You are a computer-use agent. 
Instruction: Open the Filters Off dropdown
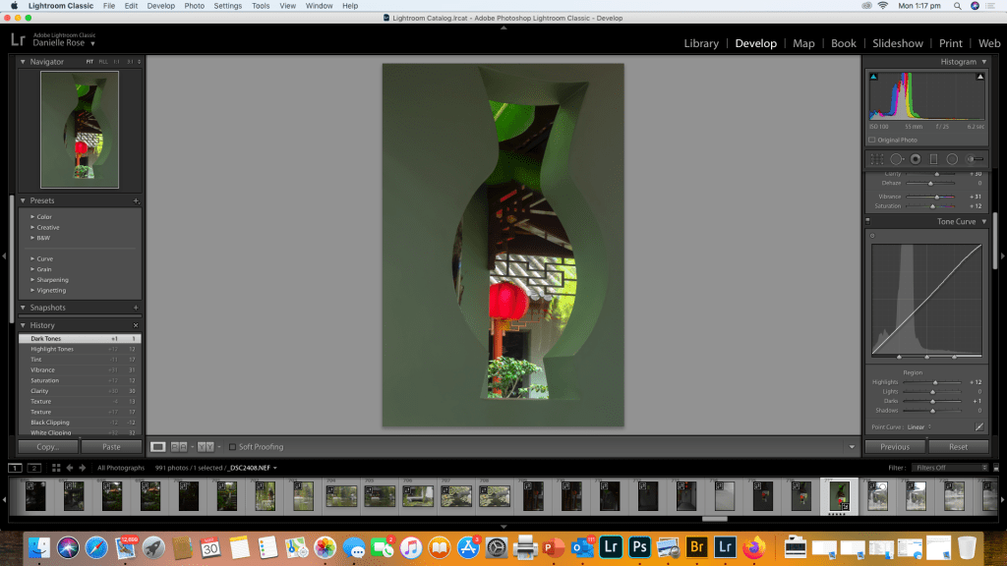pyautogui.click(x=950, y=468)
